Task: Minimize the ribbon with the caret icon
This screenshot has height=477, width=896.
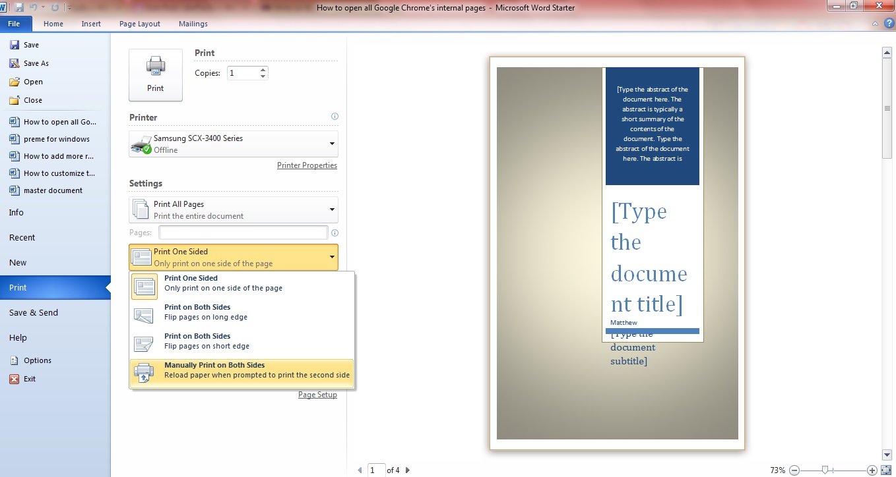Action: pyautogui.click(x=875, y=23)
